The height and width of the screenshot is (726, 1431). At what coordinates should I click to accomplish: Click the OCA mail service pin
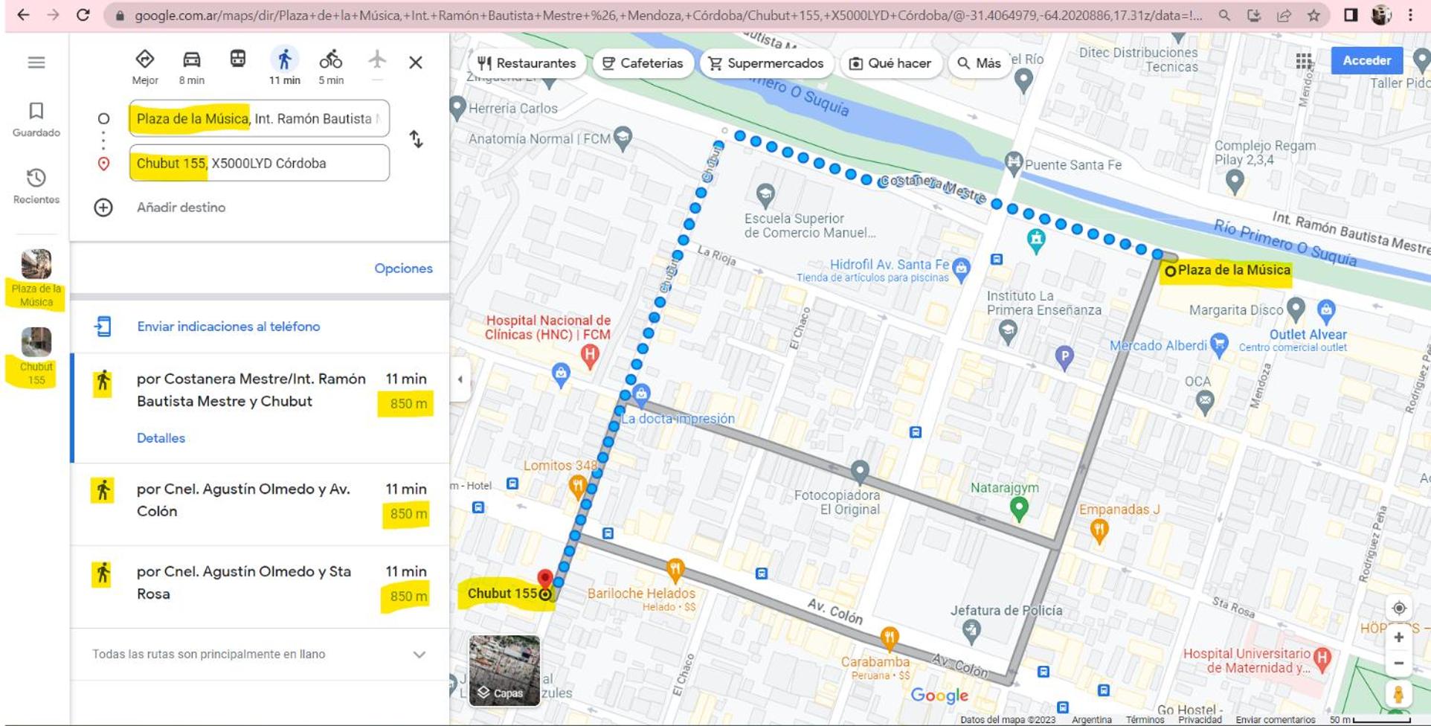(x=1205, y=402)
